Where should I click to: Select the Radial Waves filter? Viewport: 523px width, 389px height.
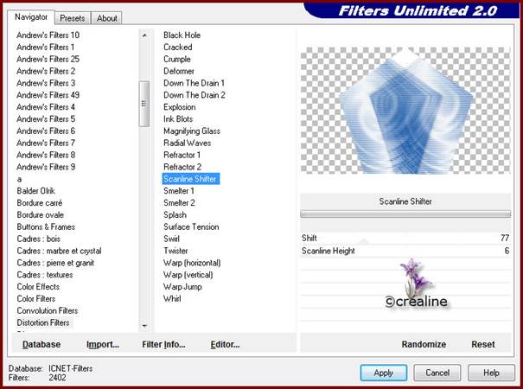click(x=187, y=143)
